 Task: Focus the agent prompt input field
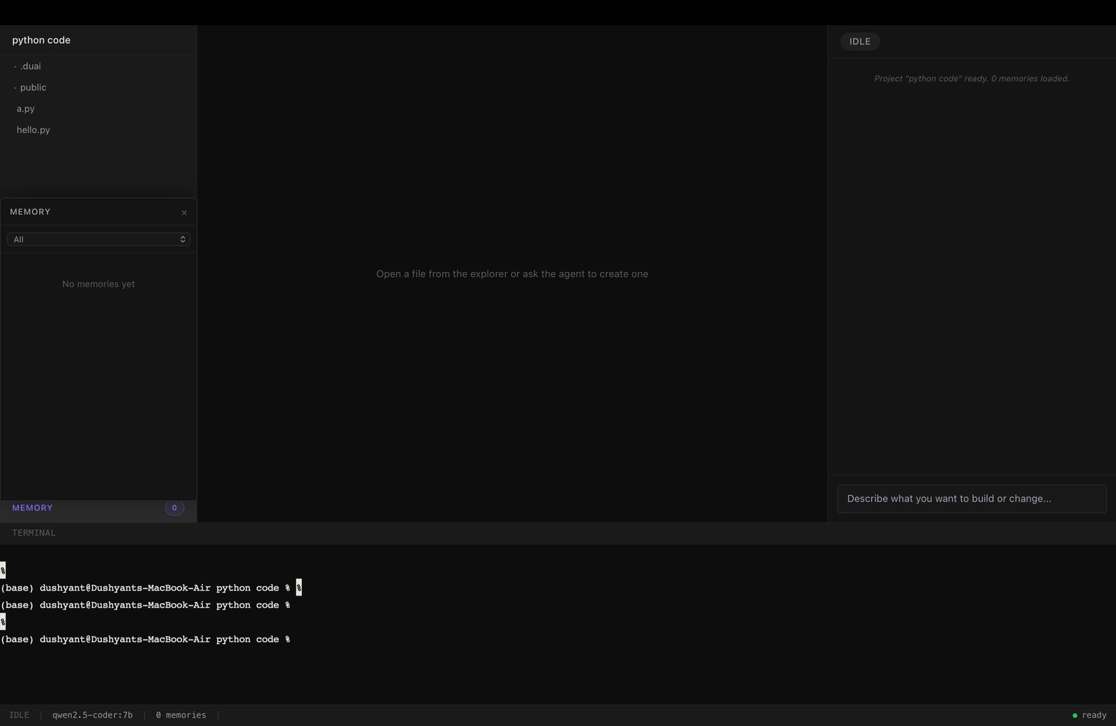pyautogui.click(x=971, y=499)
